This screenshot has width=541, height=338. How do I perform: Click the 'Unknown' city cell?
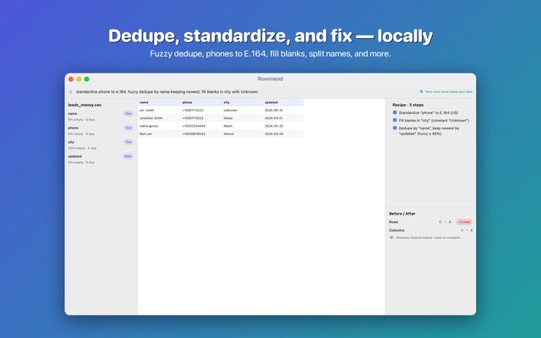coord(231,111)
